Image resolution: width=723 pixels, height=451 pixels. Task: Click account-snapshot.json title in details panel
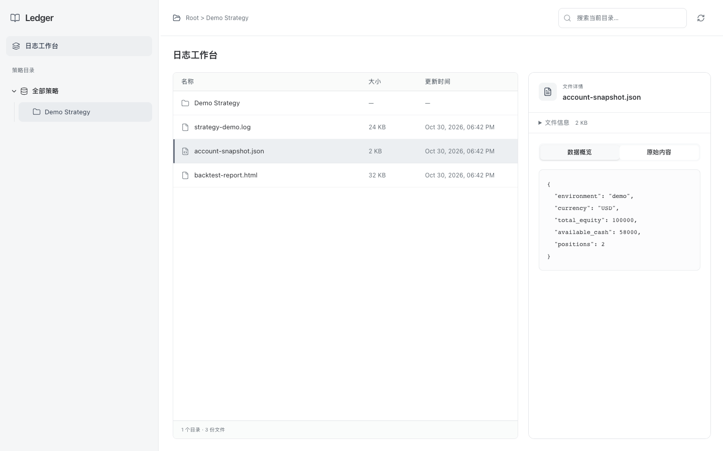click(601, 97)
